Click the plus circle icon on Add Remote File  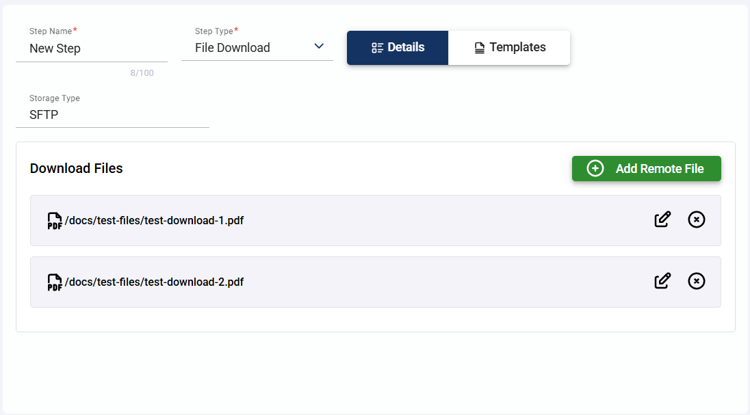coord(595,168)
